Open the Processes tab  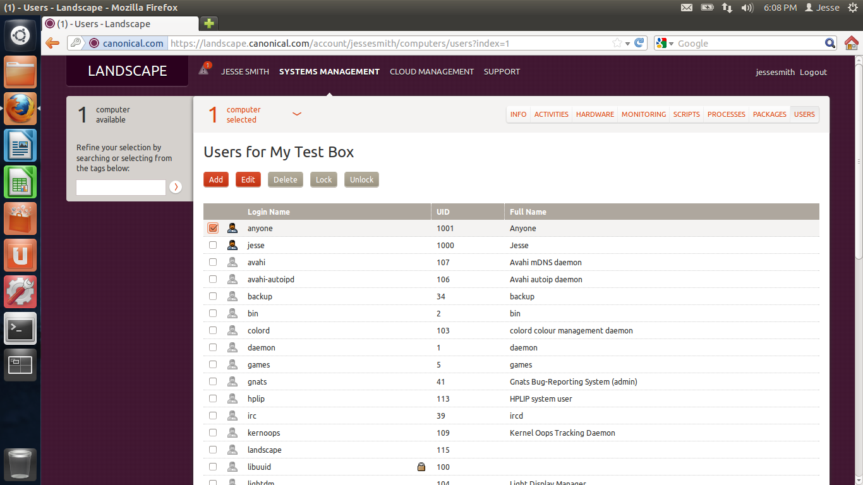tap(727, 114)
